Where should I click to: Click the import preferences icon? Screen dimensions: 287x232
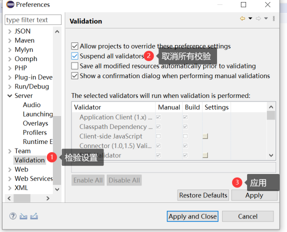(23, 216)
